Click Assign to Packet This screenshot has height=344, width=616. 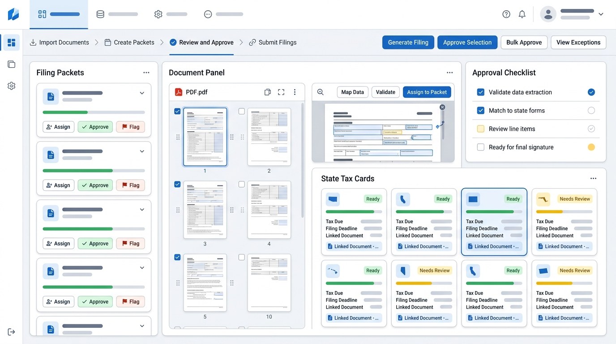(x=427, y=92)
